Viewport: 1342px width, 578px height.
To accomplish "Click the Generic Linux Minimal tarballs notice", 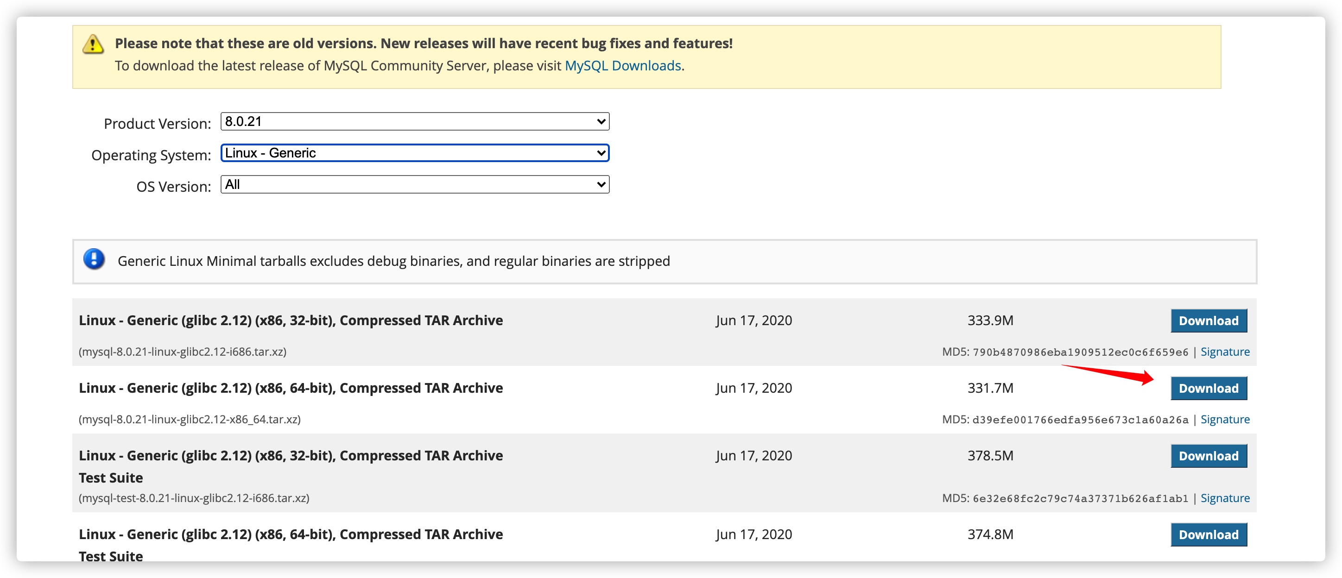I will click(393, 261).
